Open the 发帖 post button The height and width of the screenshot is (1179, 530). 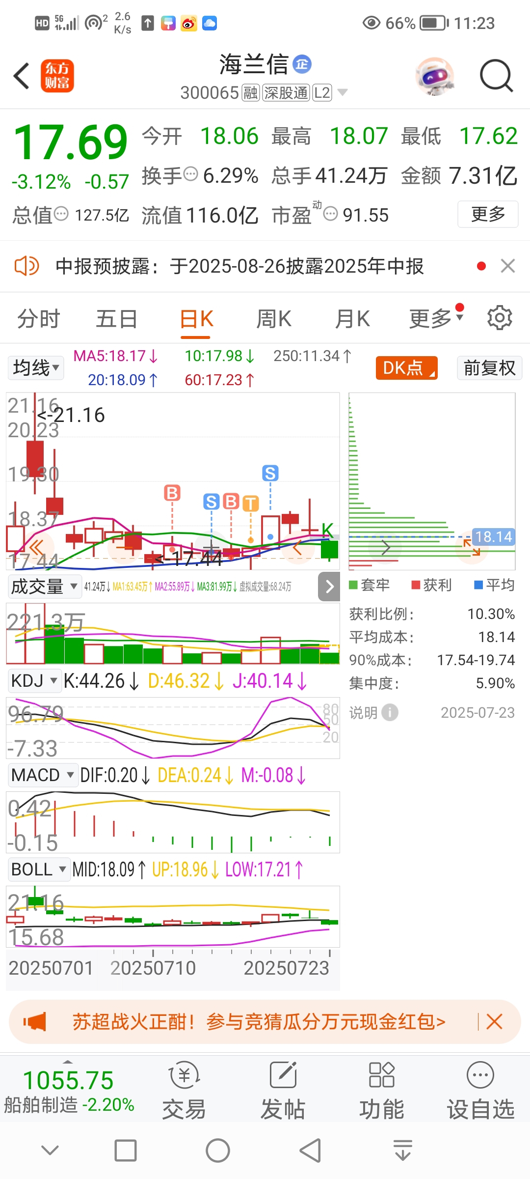point(283,1091)
